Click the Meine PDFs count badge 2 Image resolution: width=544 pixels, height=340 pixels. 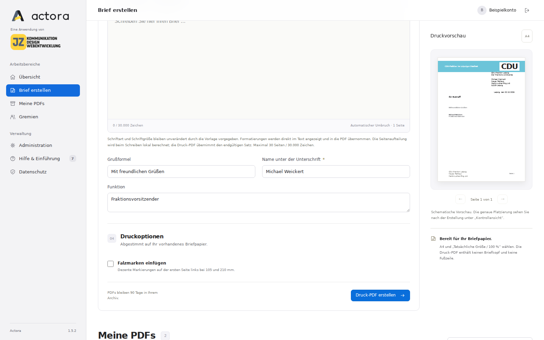point(165,336)
